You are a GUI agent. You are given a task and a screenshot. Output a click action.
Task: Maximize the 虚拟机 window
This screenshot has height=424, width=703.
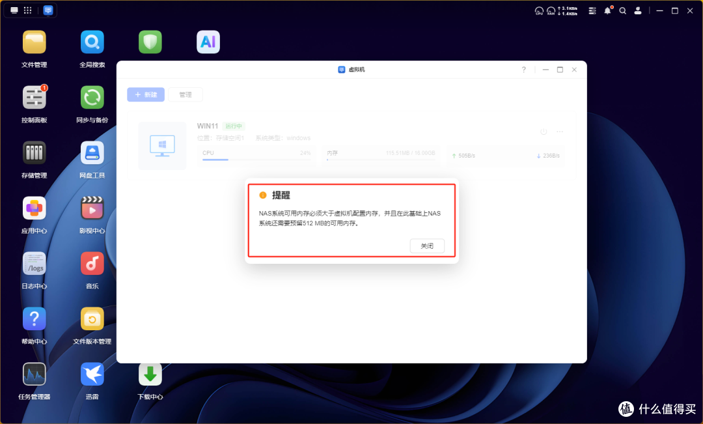coord(560,70)
